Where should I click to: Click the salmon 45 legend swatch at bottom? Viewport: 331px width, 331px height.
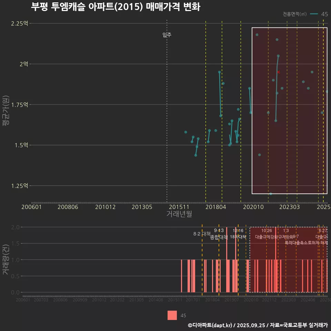coord(172,315)
